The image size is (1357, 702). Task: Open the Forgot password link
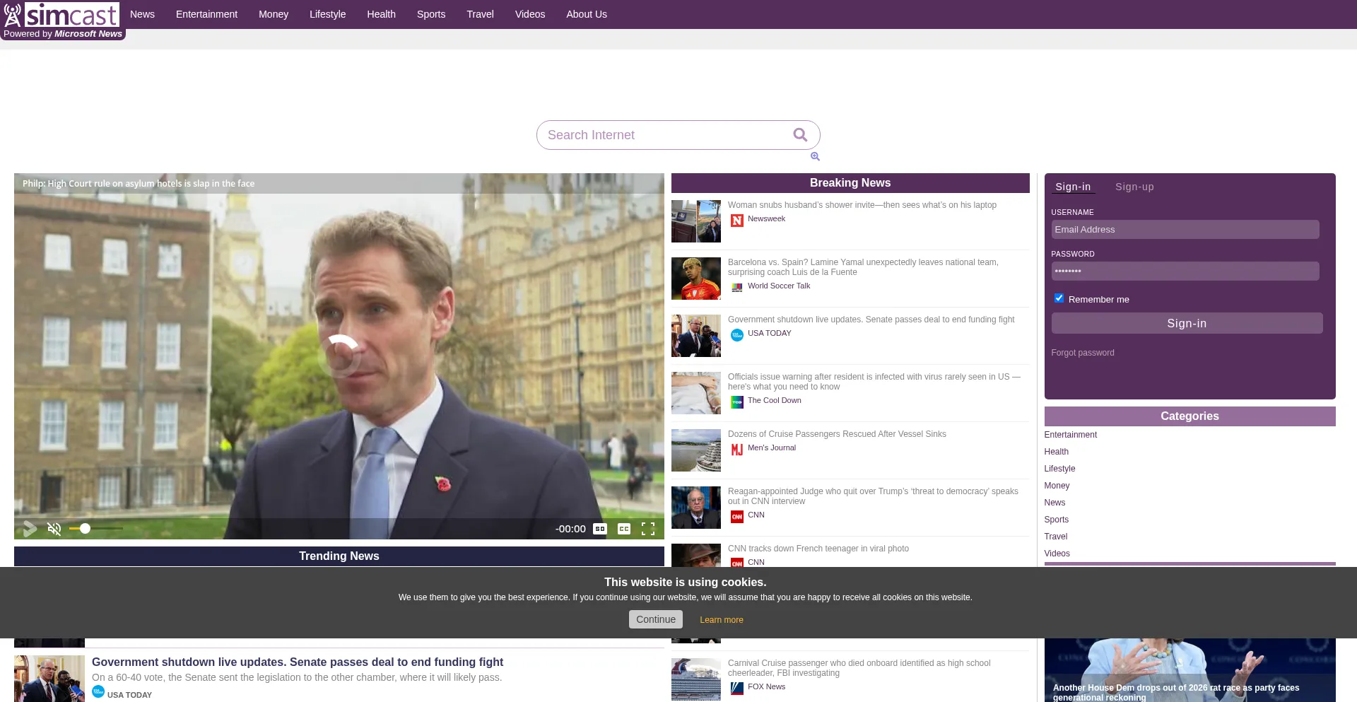[x=1082, y=353]
